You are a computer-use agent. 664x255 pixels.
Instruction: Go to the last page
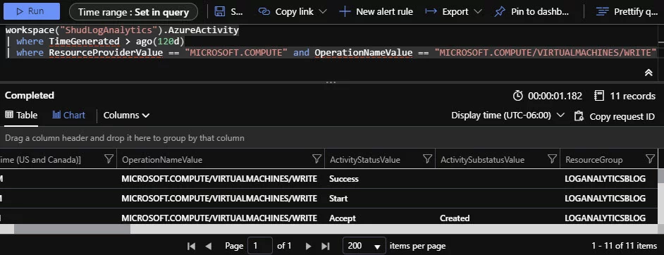325,246
